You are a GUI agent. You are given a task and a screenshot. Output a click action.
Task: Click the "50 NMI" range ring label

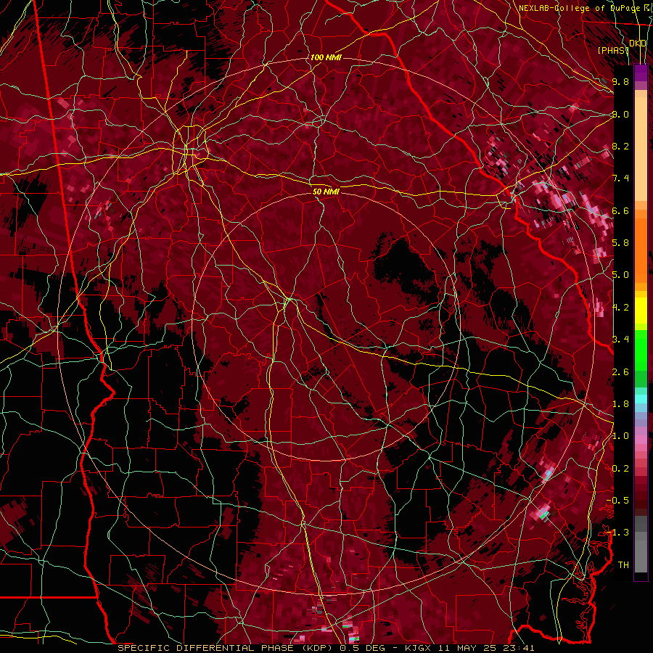pyautogui.click(x=326, y=192)
